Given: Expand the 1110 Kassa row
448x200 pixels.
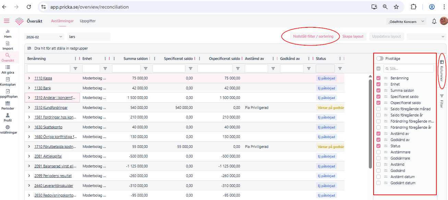Looking at the screenshot, I should tap(29, 78).
